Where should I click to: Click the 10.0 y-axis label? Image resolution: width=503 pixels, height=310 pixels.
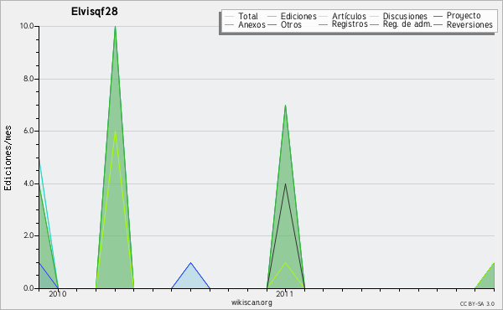tap(27, 26)
